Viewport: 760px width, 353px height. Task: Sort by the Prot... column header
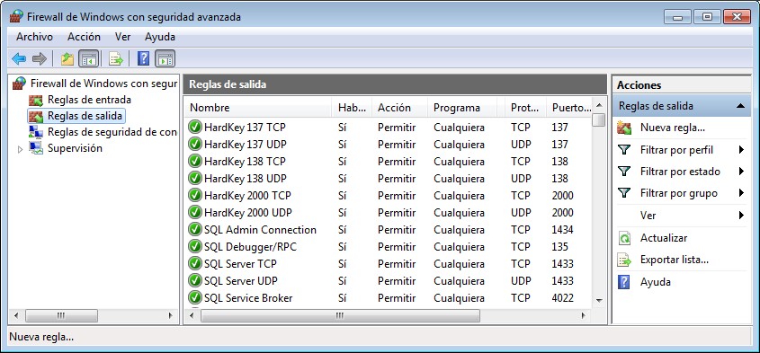click(525, 108)
